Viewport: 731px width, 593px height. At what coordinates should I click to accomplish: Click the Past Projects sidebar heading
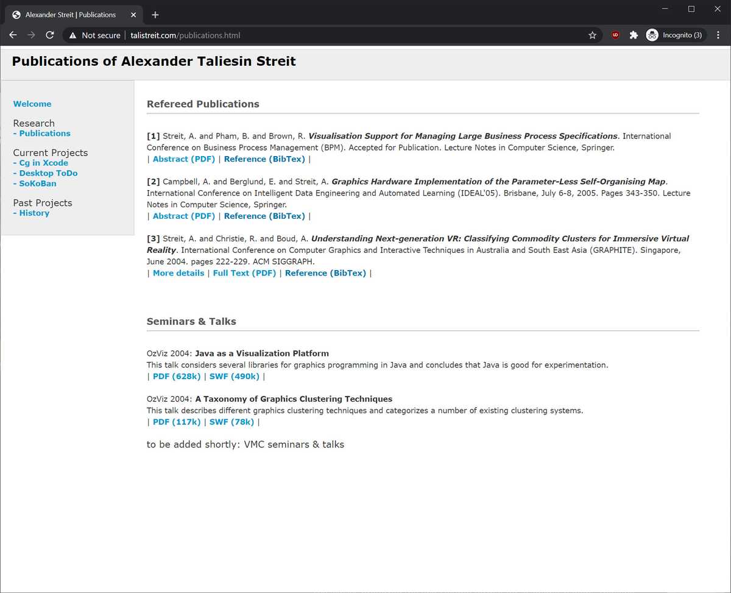point(43,203)
